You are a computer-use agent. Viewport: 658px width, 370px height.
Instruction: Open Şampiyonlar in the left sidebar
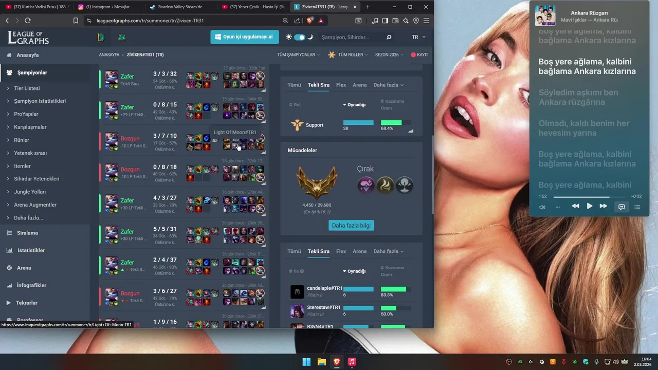point(32,72)
